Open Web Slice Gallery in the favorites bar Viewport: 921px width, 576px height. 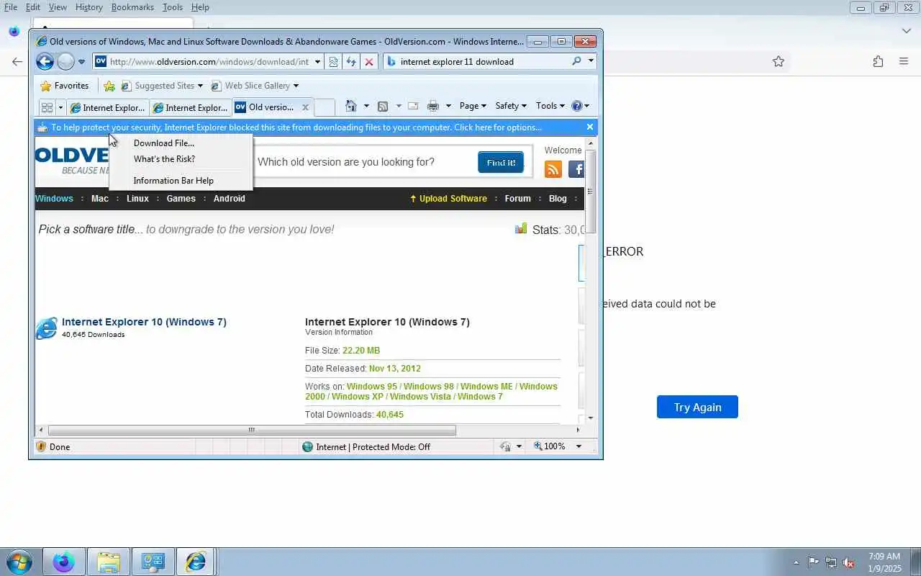(255, 86)
